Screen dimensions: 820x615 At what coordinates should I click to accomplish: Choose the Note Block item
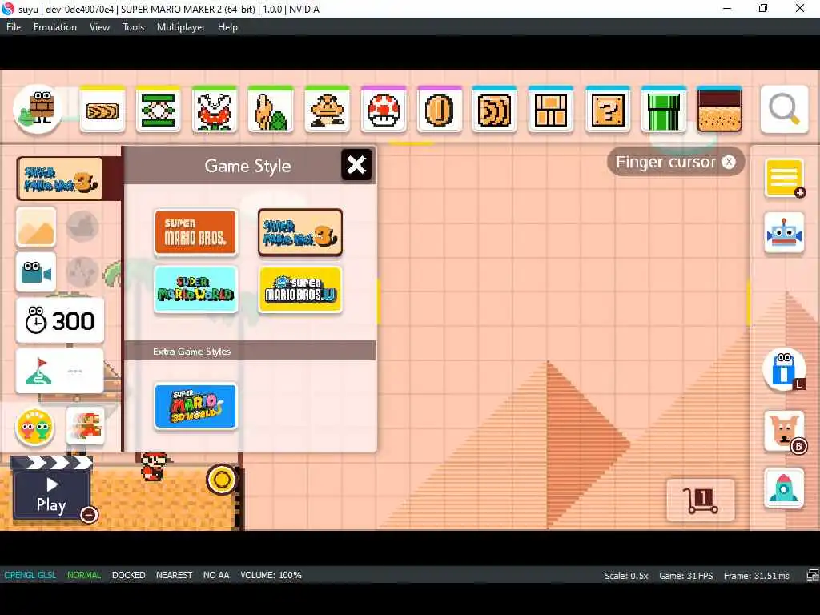[494, 110]
